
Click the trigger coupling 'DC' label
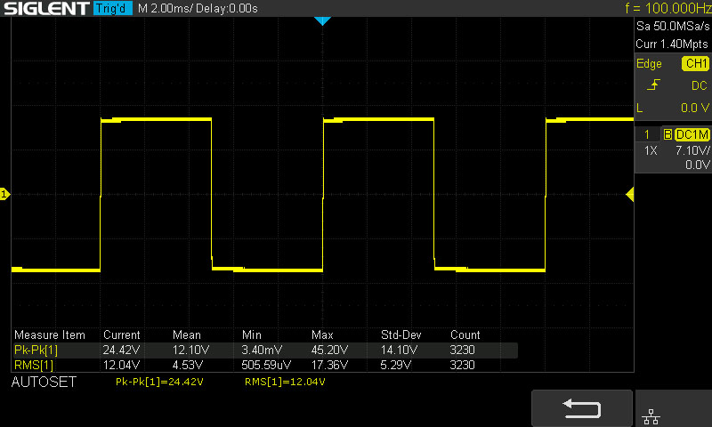click(699, 85)
